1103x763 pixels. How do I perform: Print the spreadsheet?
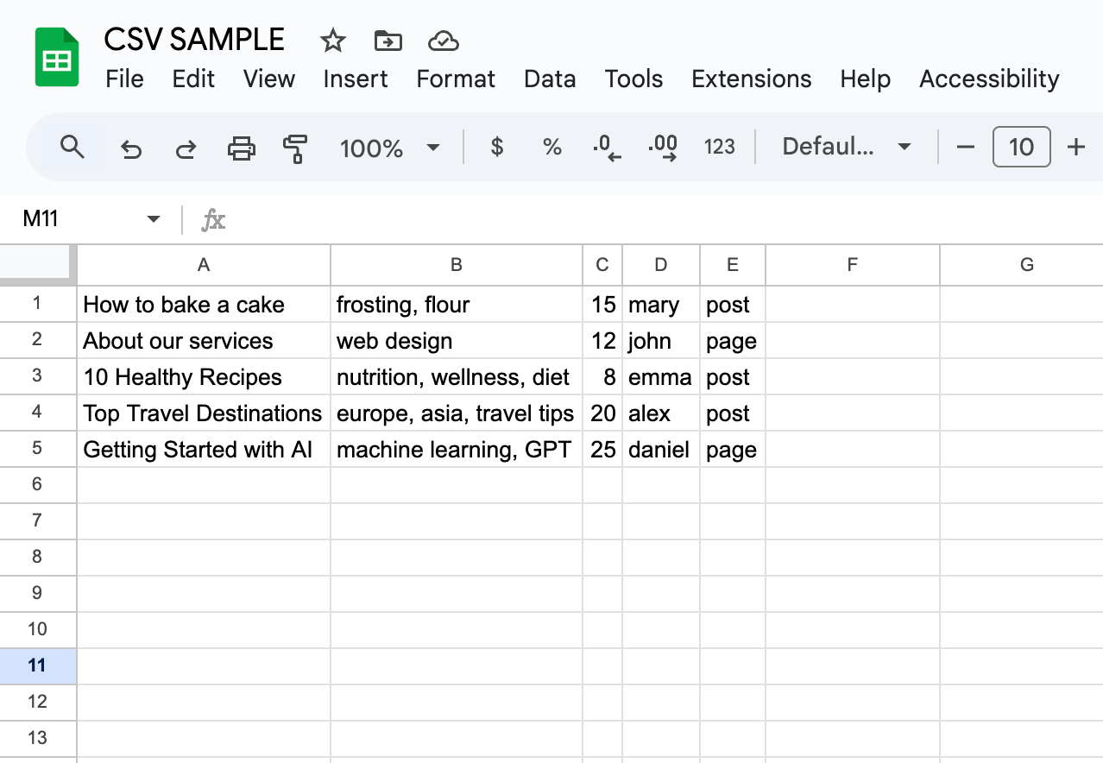pyautogui.click(x=241, y=148)
